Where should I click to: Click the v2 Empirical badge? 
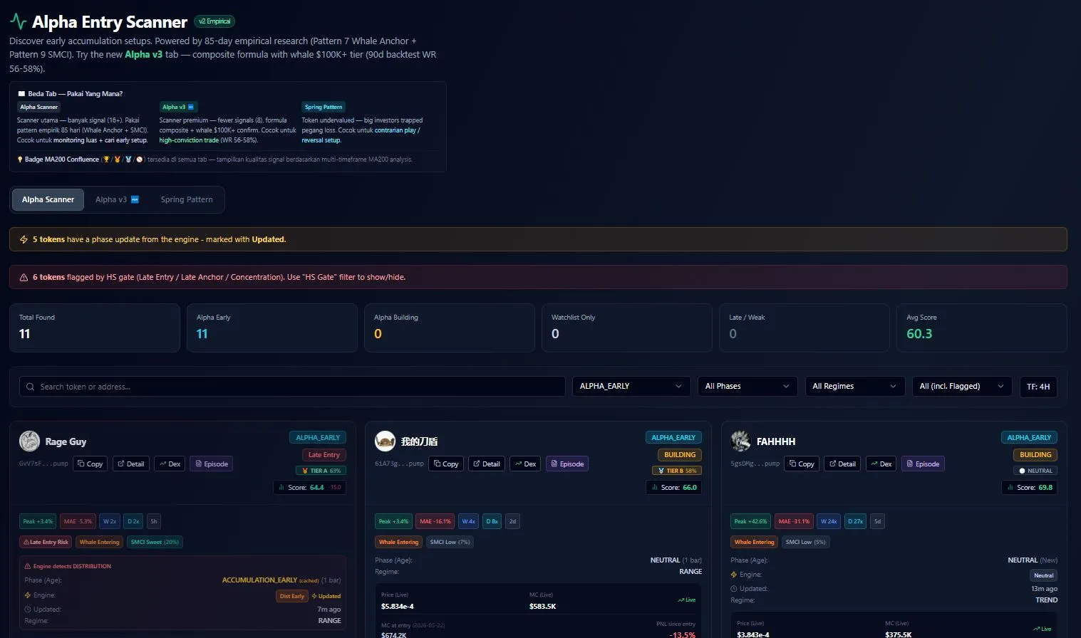pyautogui.click(x=214, y=21)
